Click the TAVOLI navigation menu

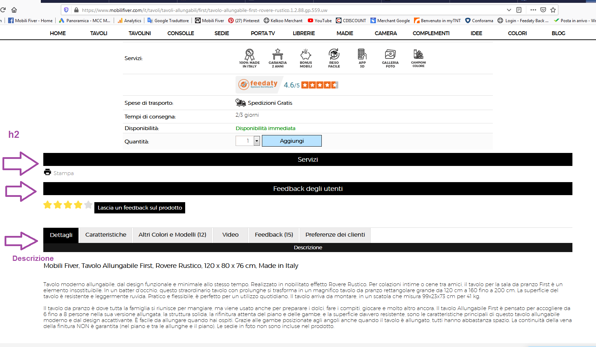[x=99, y=33]
